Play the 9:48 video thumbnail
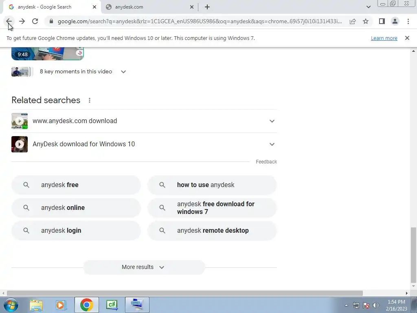 [48, 54]
